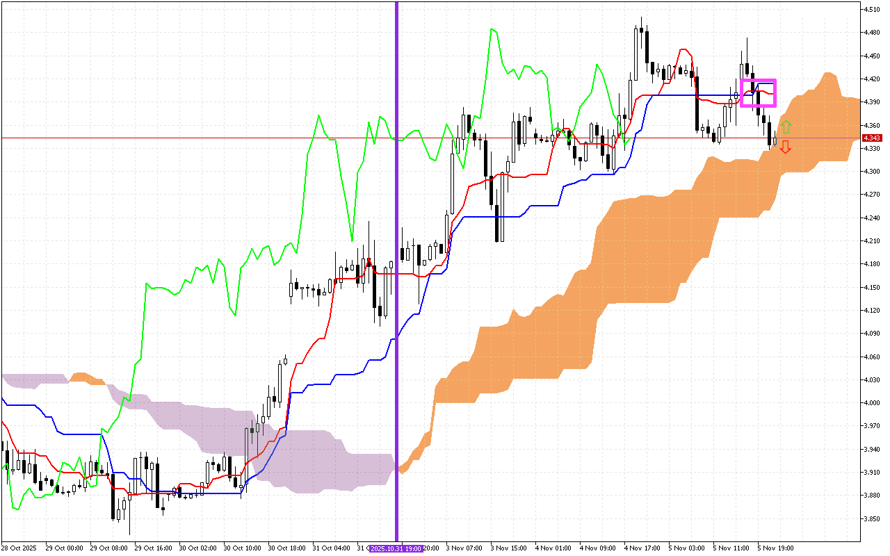The height and width of the screenshot is (556, 890).
Task: Click the green up arrow marker
Action: [x=785, y=126]
